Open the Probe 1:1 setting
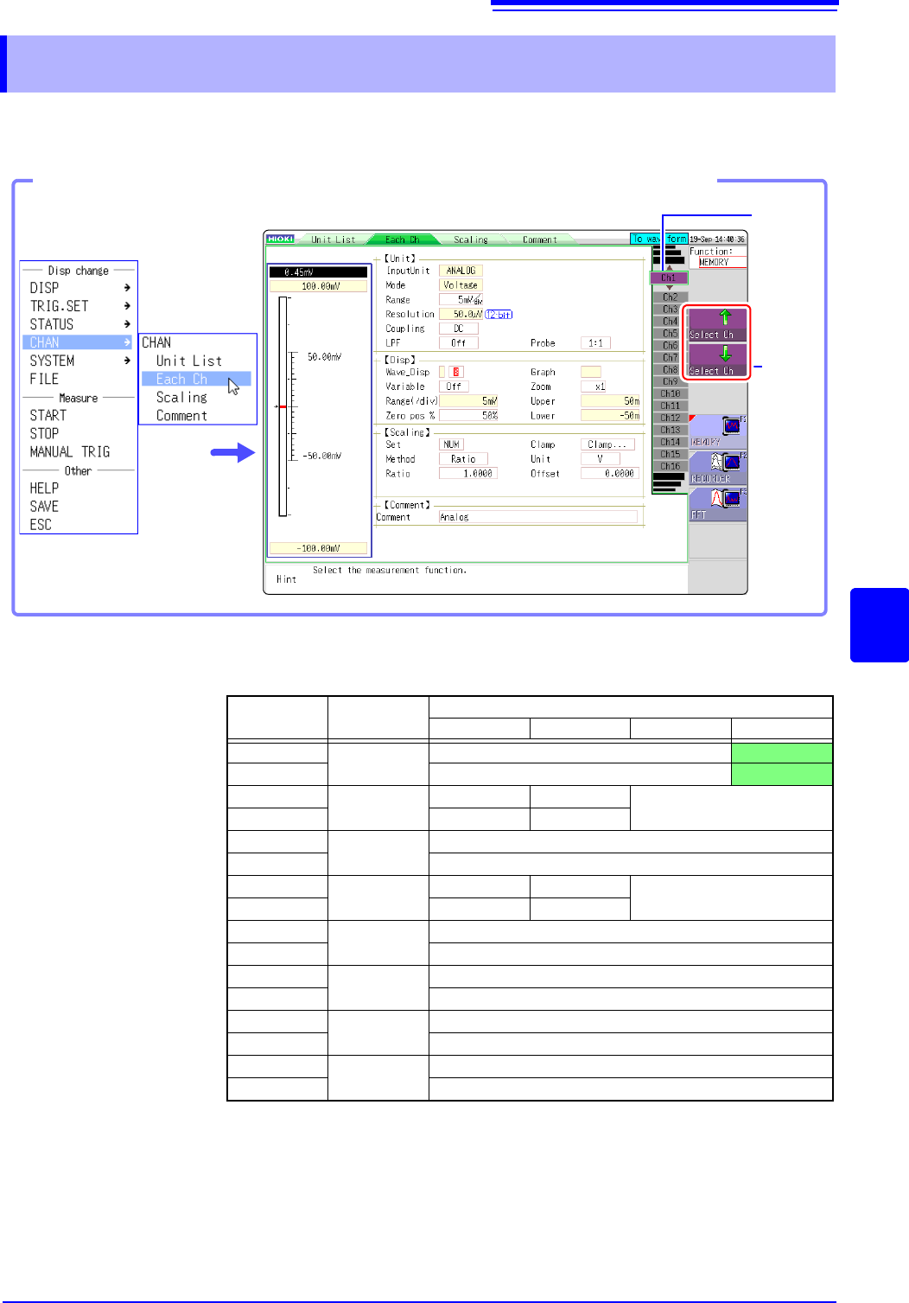Image resolution: width=909 pixels, height=1303 pixels. point(595,342)
